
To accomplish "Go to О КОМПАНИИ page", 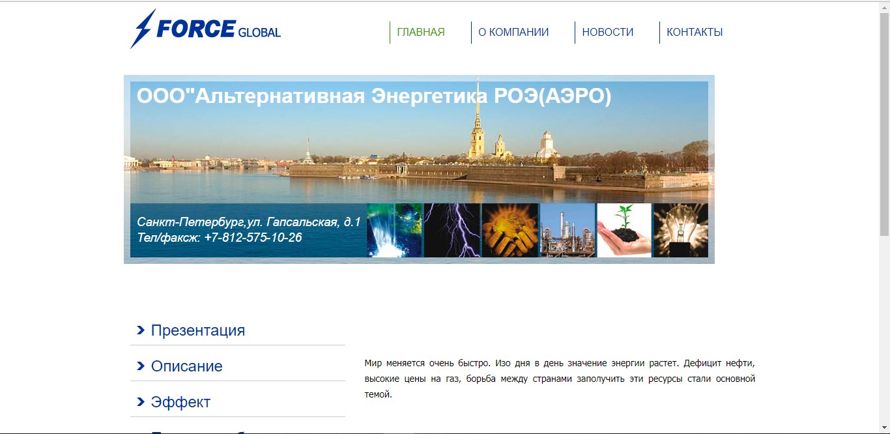I will coord(513,32).
